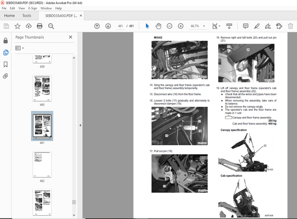Image resolution: width=297 pixels, height=219 pixels.
Task: Close the SEBD035400.PDF document tab
Action: tap(81, 15)
